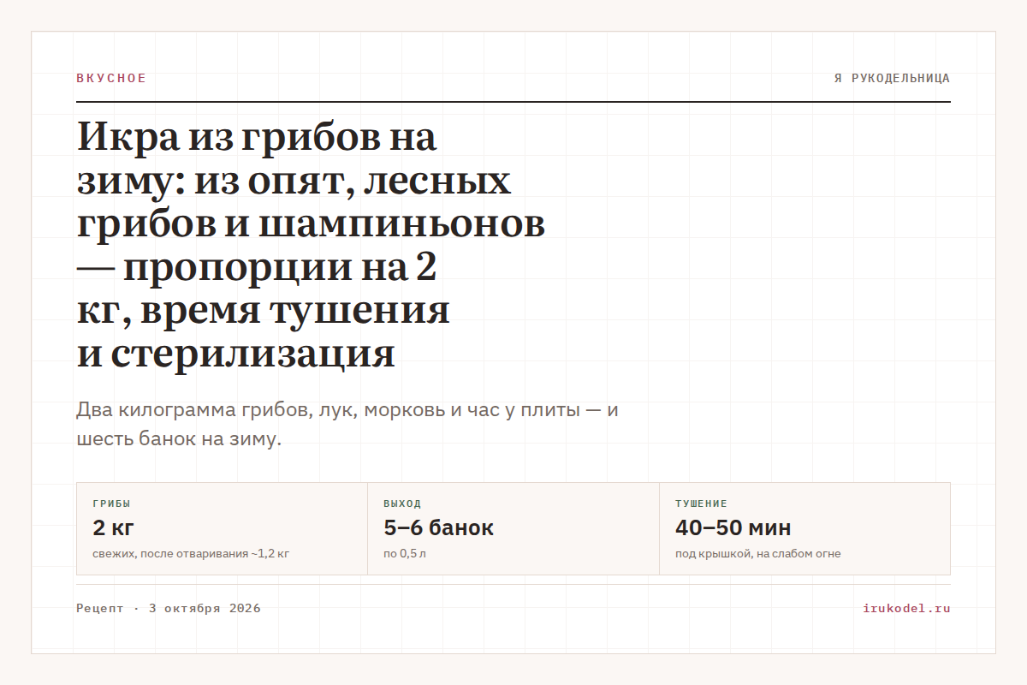Open the ВКУСНОЕ category label
This screenshot has height=685, width=1027.
(111, 78)
